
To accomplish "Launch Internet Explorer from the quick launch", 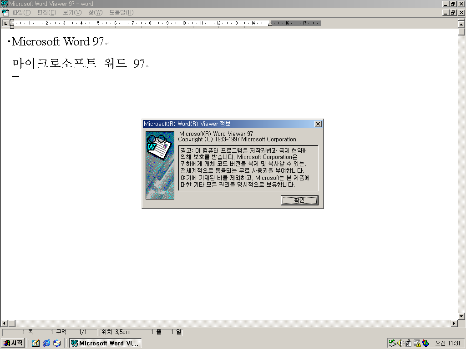I will (46, 343).
